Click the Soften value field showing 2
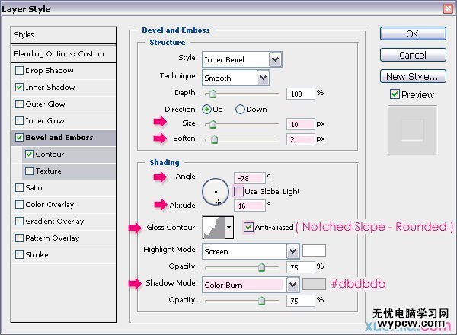 point(301,139)
